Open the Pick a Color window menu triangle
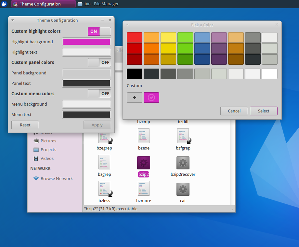 127,24
